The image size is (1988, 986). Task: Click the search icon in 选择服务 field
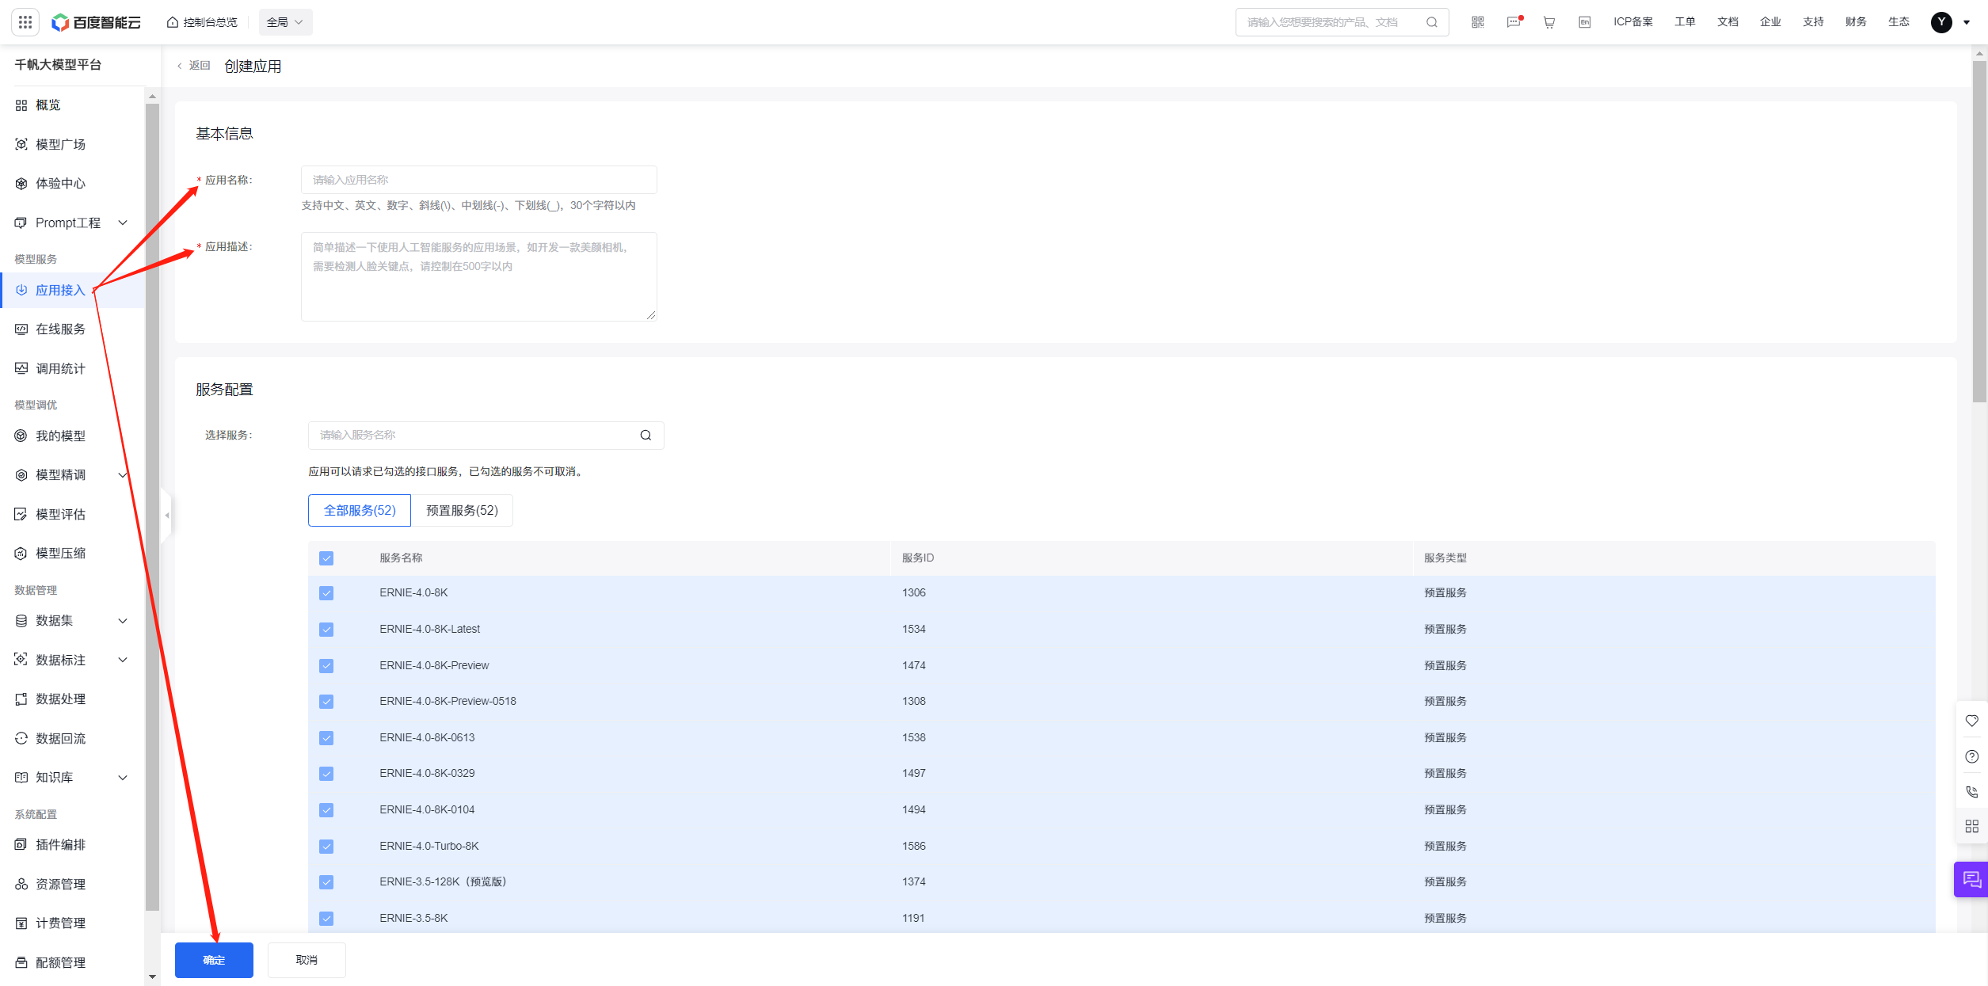(646, 436)
